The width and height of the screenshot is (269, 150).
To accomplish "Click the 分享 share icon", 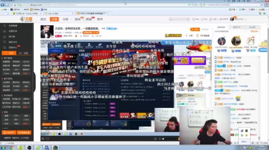I will (x=186, y=36).
